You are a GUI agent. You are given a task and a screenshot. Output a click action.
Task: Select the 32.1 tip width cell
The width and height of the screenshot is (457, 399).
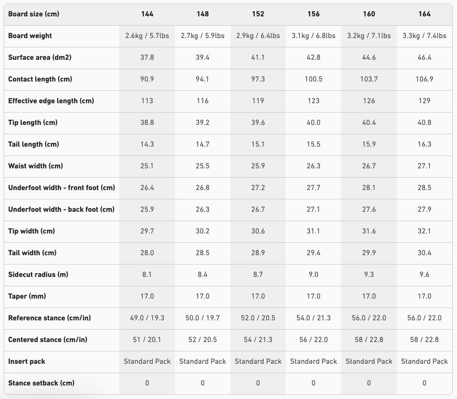pos(424,231)
